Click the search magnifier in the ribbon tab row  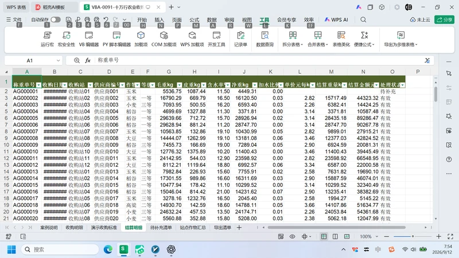click(x=363, y=19)
